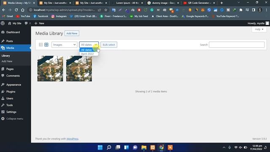Viewport: 270px width, 152px height.
Task: Open the first image thumbnail
Action: [50, 68]
